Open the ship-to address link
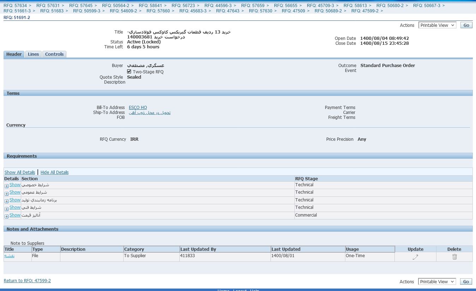This screenshot has width=476, height=291. pyautogui.click(x=150, y=113)
